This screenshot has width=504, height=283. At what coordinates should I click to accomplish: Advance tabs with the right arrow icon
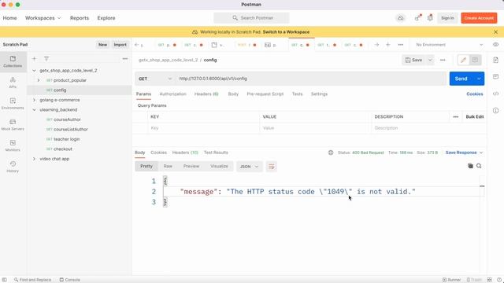coord(376,45)
